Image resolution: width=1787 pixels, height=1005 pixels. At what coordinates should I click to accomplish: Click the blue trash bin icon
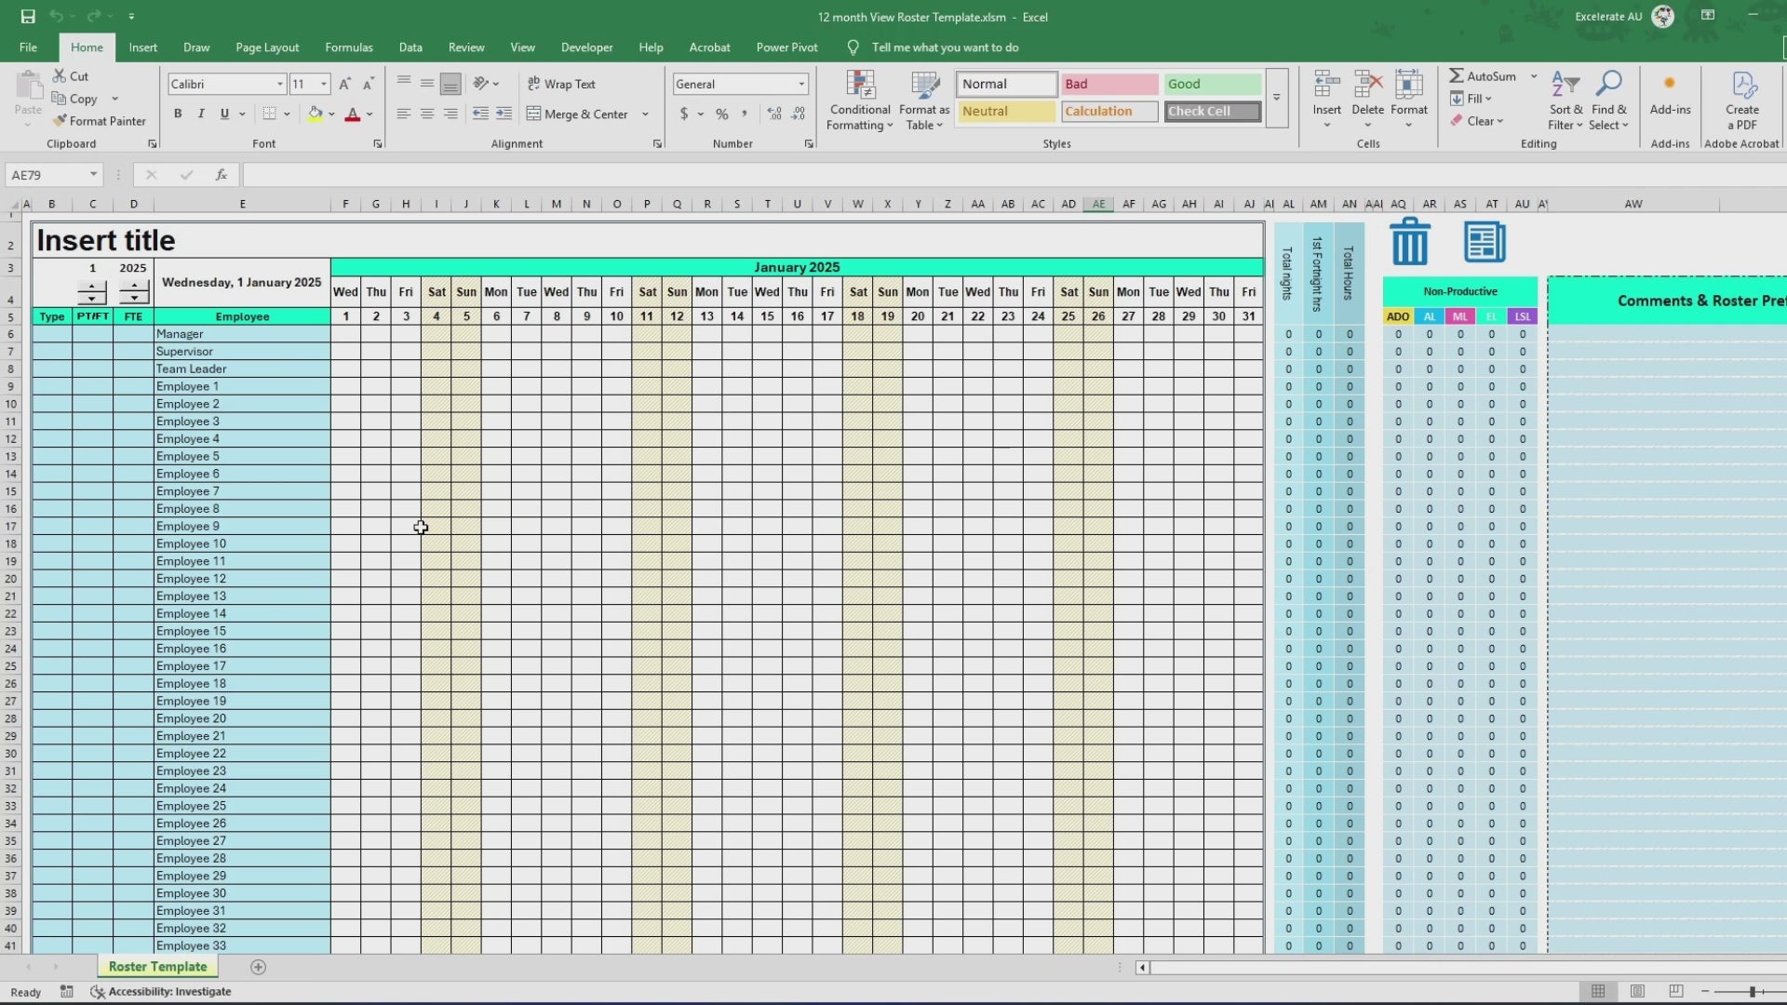[x=1409, y=242]
